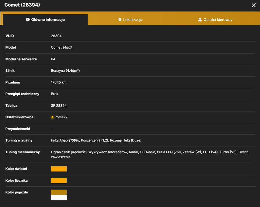Click the model value Comet (480)

pos(61,47)
